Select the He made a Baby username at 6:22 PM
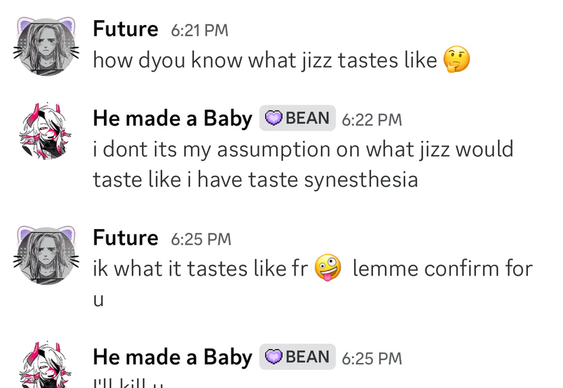 tap(172, 118)
